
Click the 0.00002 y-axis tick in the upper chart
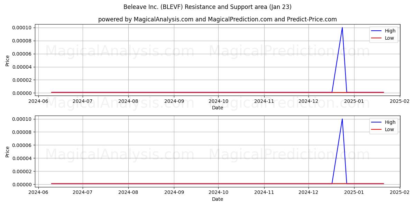[21, 80]
